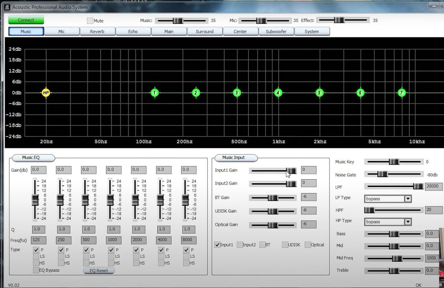The width and height of the screenshot is (444, 288).
Task: Toggle the EQ Bypass checkbox
Action: [x=36, y=270]
